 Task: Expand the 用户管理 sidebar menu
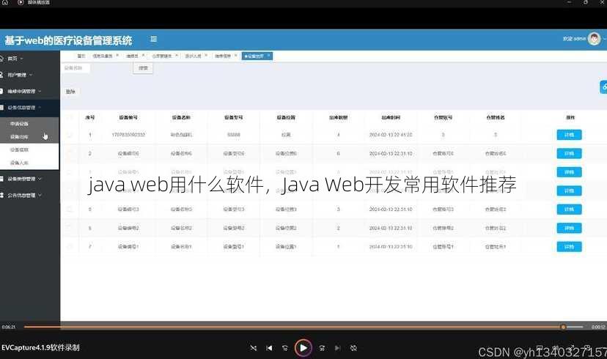[x=29, y=75]
